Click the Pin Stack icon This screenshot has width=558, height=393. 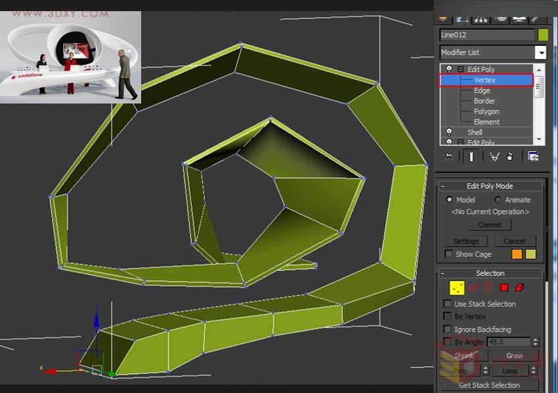pos(448,156)
